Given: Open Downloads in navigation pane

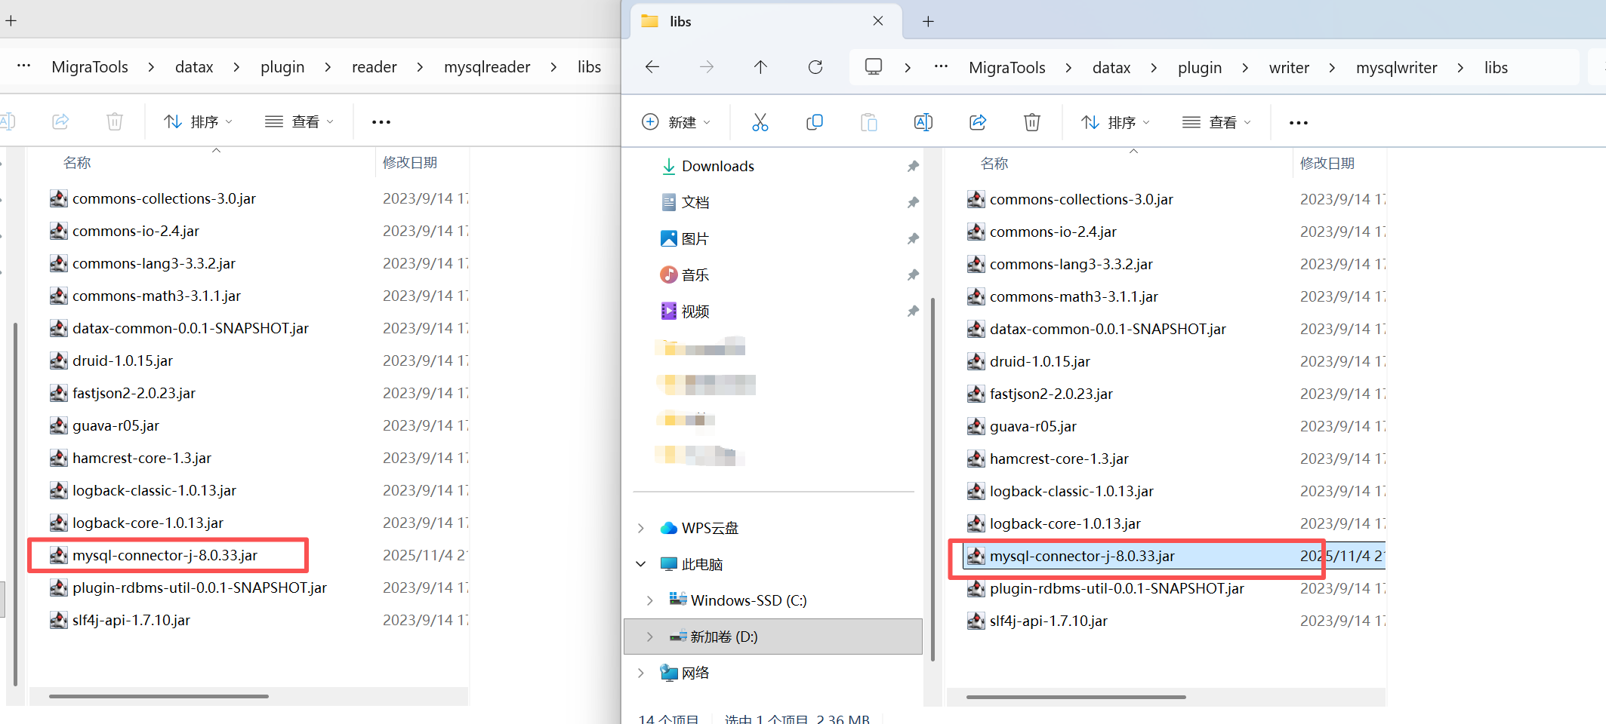Looking at the screenshot, I should [717, 166].
